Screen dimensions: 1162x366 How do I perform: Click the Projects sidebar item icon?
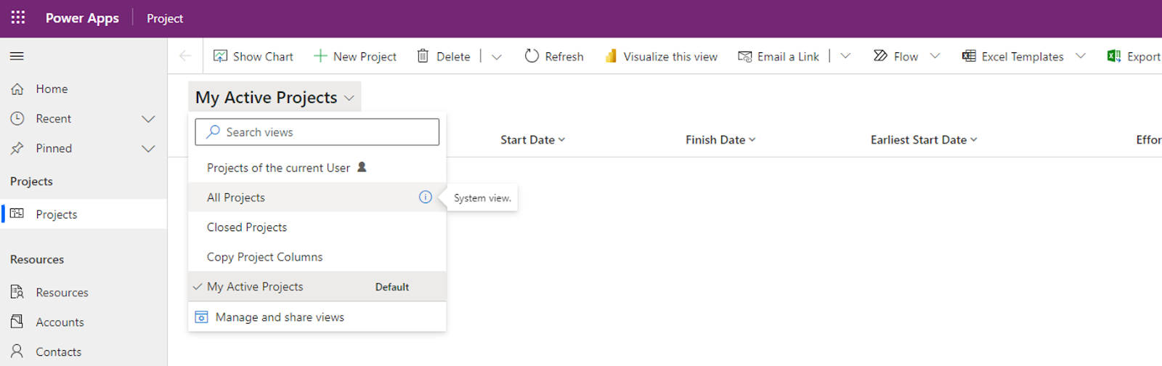[17, 214]
